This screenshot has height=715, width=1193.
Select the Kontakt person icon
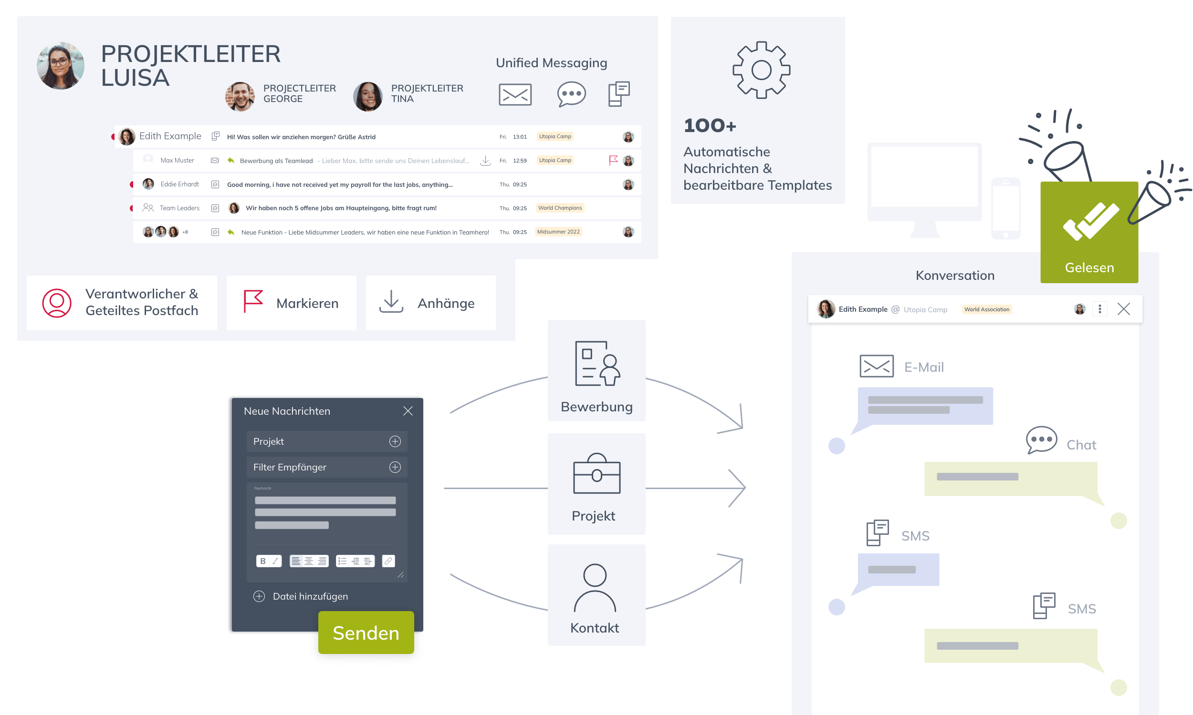coord(594,587)
